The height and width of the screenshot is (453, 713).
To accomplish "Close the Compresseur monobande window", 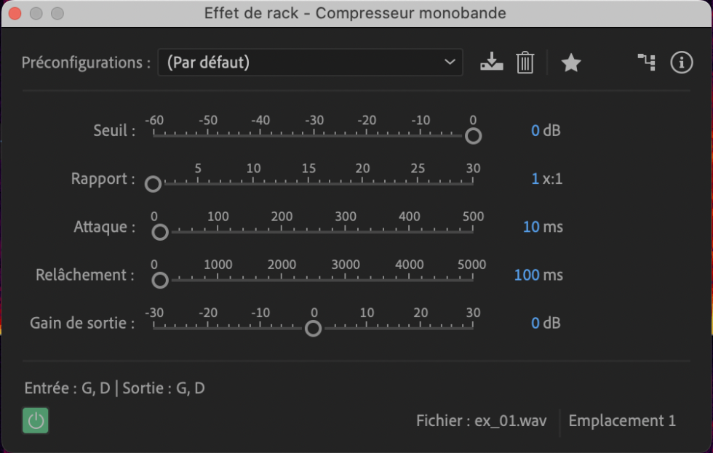I will pyautogui.click(x=15, y=14).
